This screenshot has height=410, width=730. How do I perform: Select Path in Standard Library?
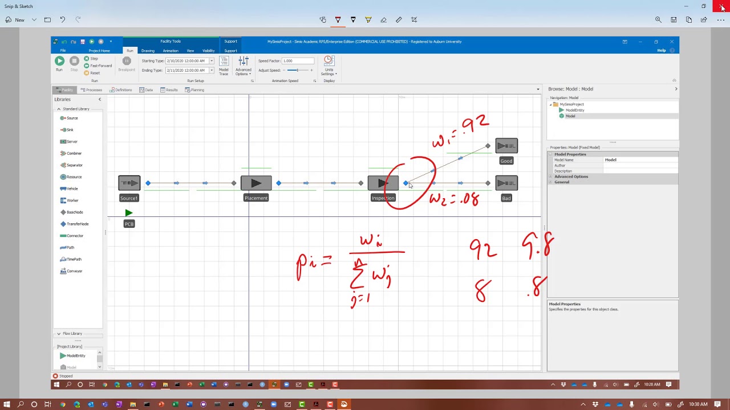point(67,248)
